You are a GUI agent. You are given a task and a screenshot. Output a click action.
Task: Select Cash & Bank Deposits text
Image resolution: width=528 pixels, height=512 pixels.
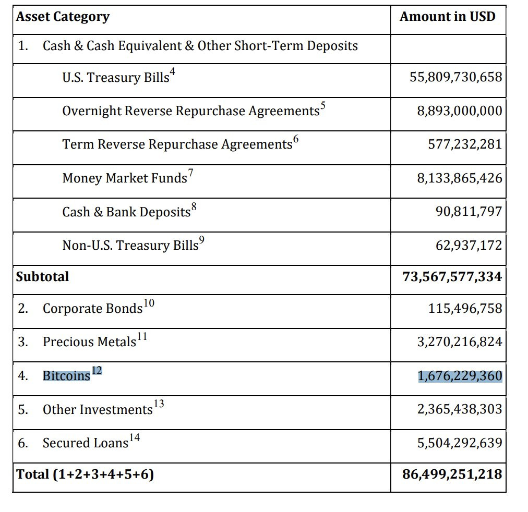[x=127, y=212]
